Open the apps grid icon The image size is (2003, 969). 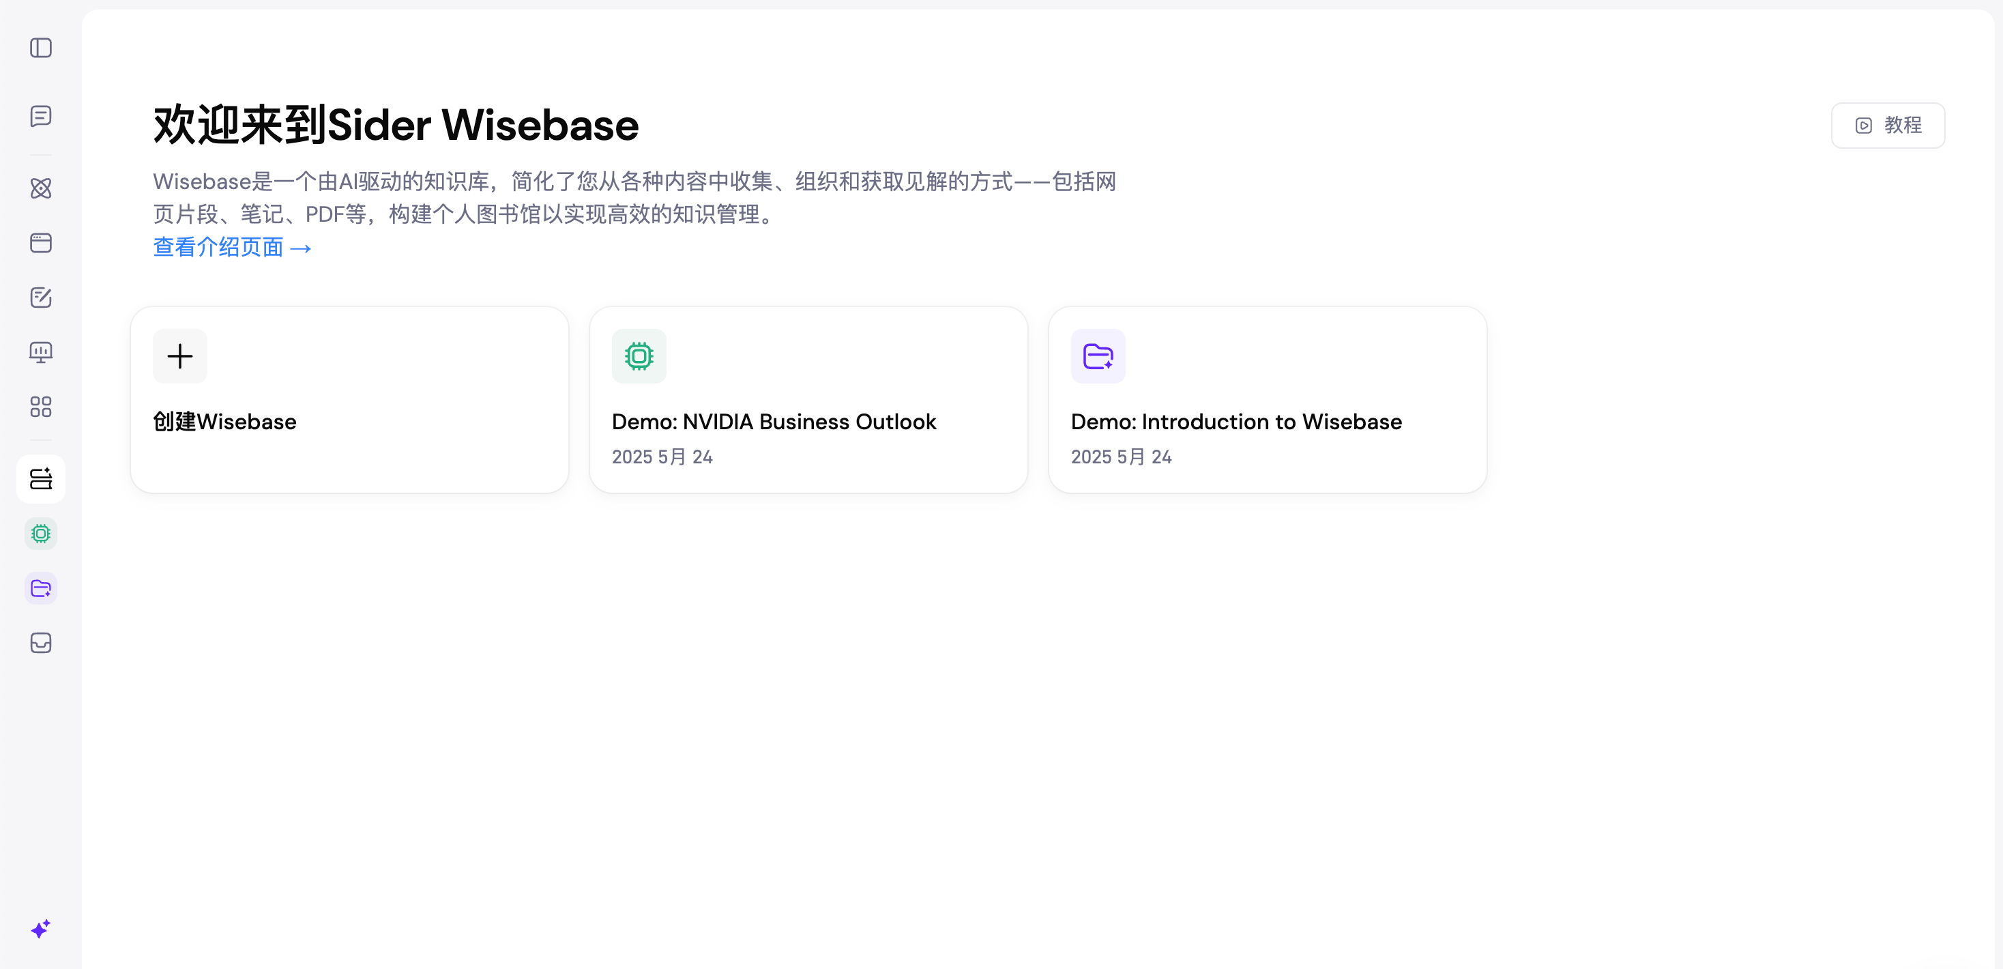(x=40, y=407)
